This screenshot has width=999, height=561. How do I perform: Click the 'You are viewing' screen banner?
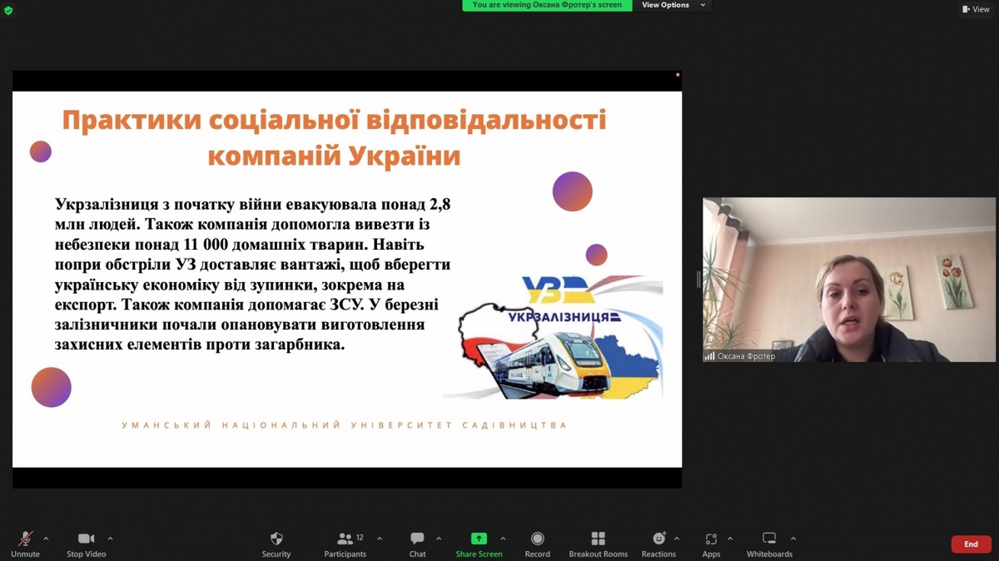547,5
